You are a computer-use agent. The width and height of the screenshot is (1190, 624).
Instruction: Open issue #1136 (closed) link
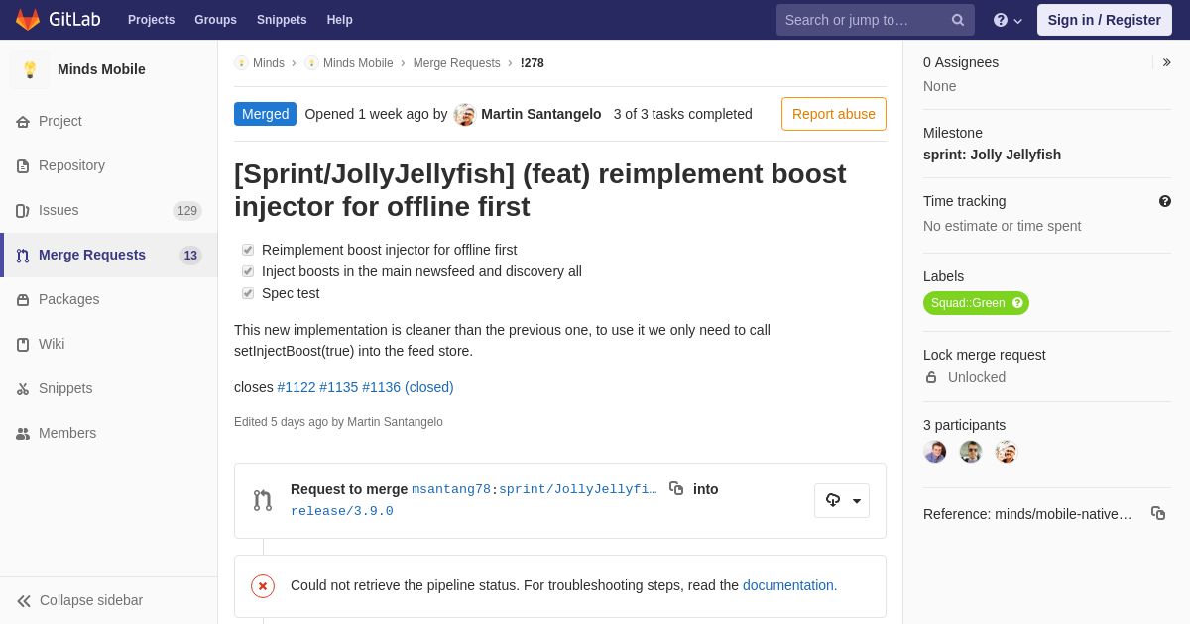coord(408,387)
